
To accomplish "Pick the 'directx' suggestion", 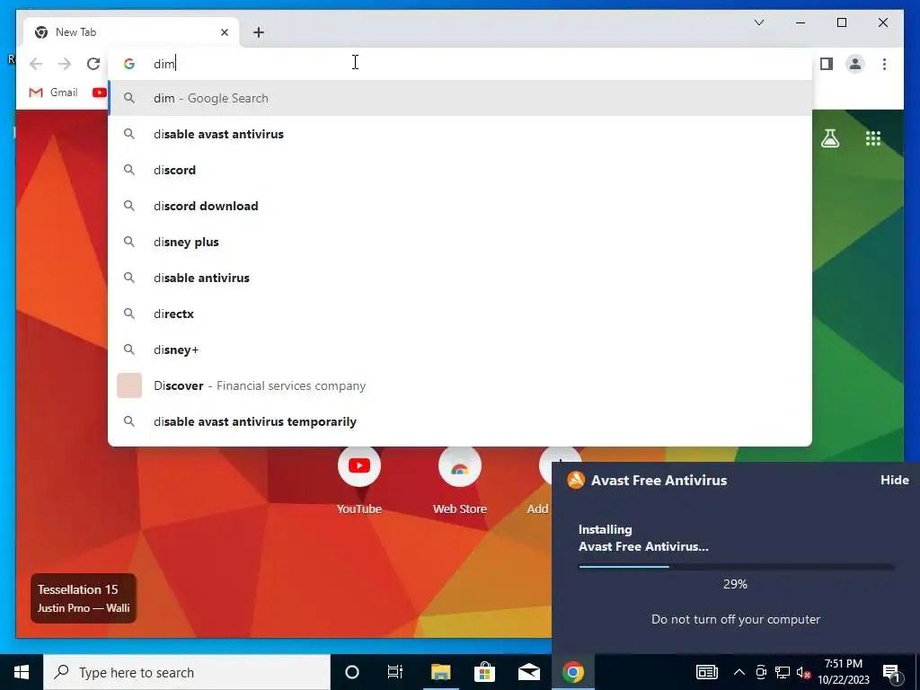I will [x=460, y=314].
